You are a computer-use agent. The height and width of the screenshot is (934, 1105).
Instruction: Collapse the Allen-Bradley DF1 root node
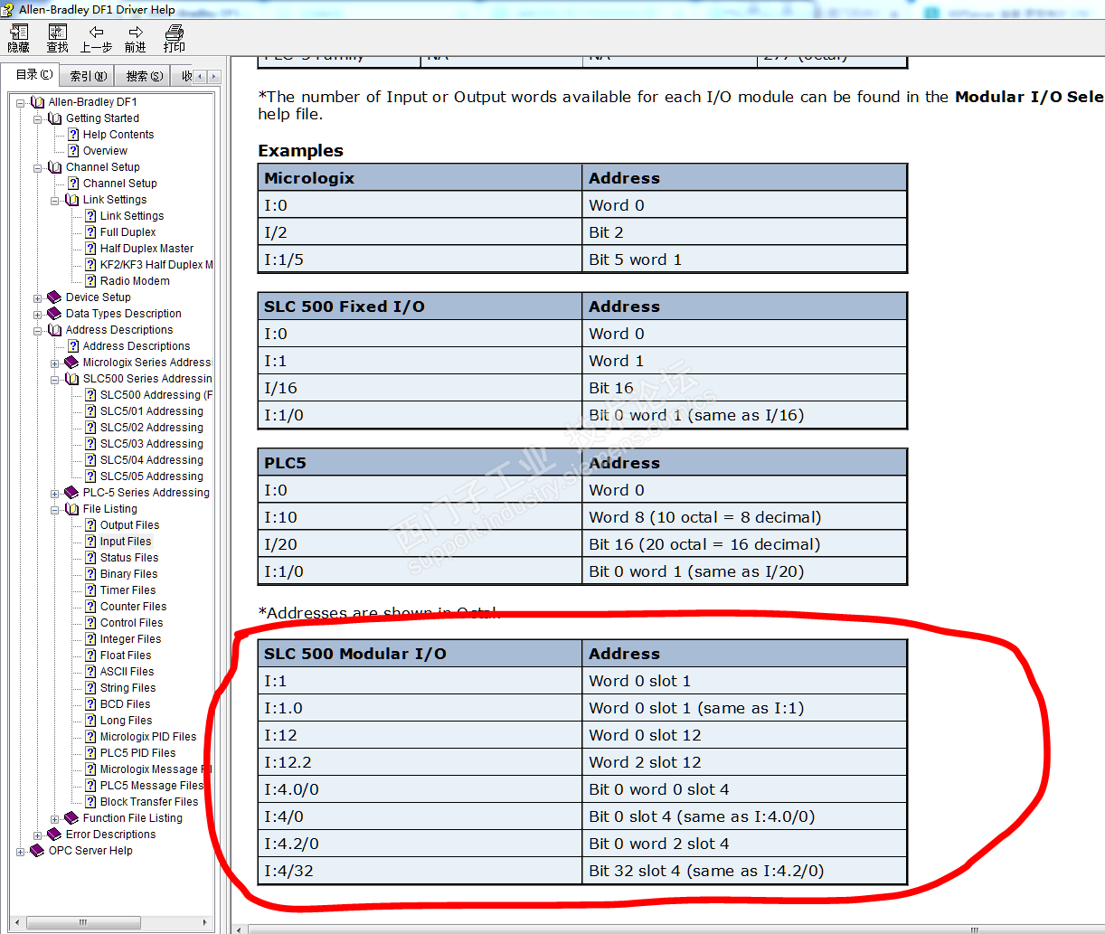pos(21,102)
